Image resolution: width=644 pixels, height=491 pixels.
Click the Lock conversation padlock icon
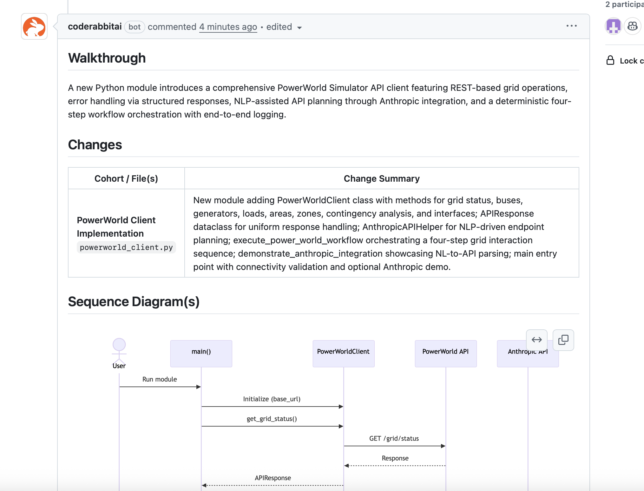click(610, 60)
